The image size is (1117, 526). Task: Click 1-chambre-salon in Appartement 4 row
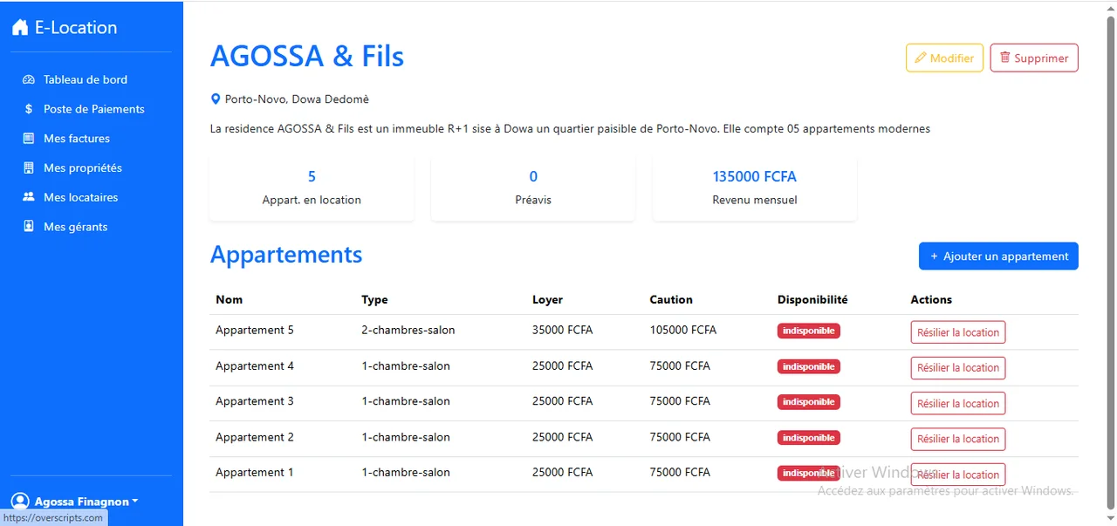click(406, 366)
